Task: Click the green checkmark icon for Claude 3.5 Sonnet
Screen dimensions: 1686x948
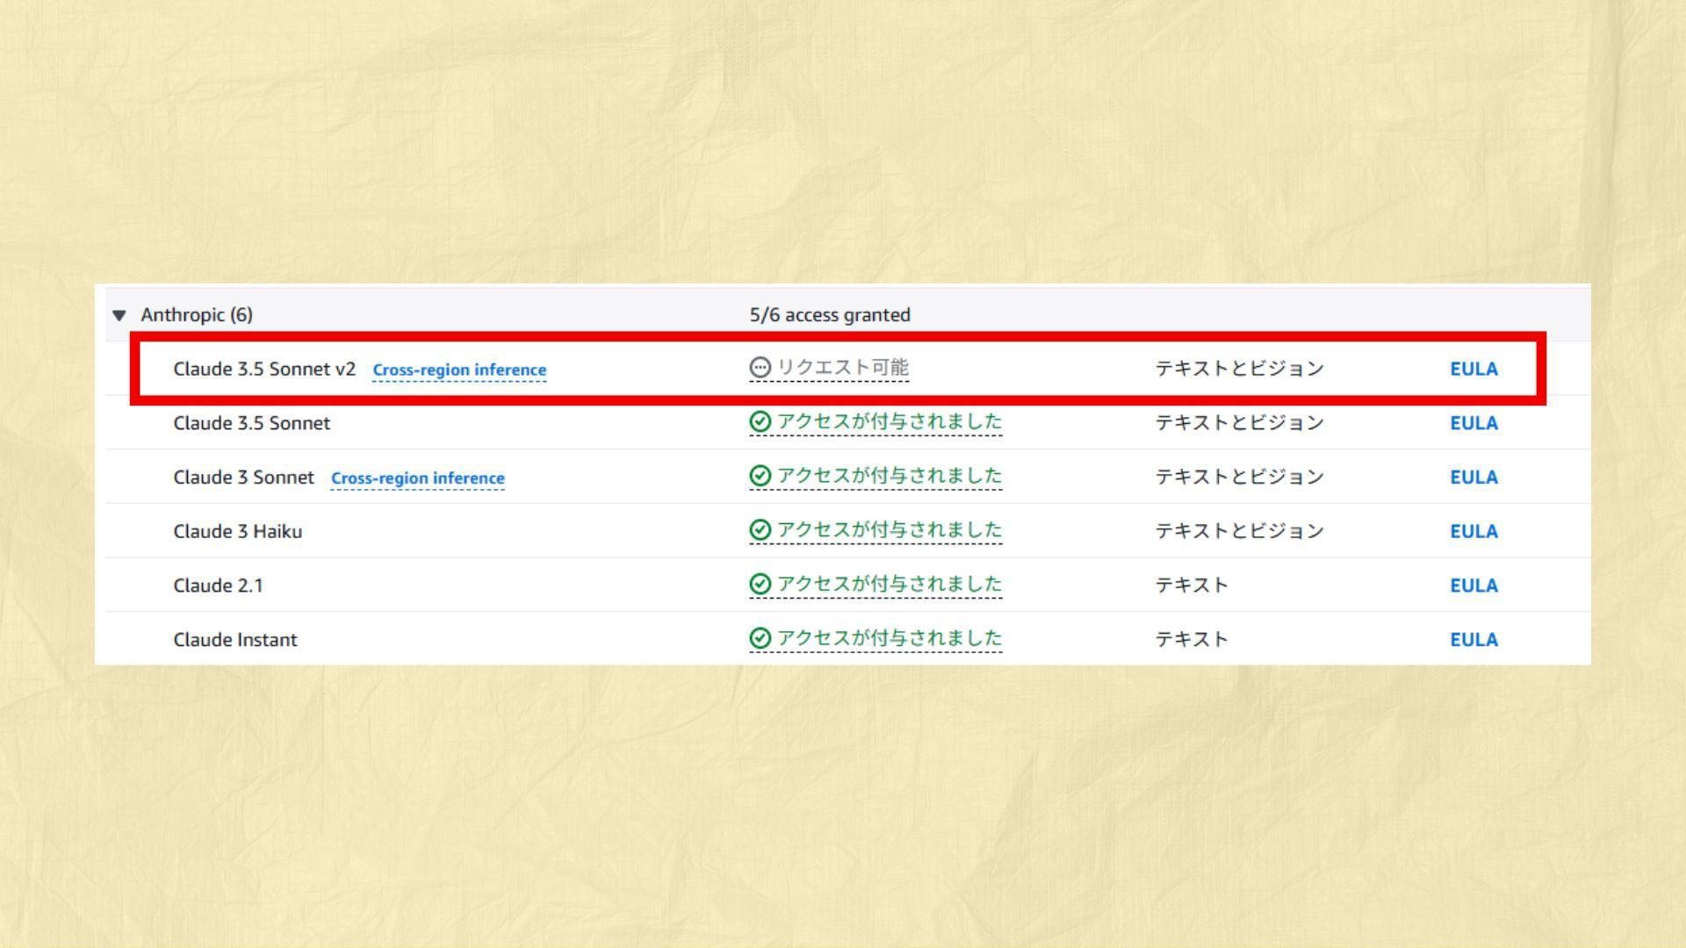Action: click(x=760, y=422)
